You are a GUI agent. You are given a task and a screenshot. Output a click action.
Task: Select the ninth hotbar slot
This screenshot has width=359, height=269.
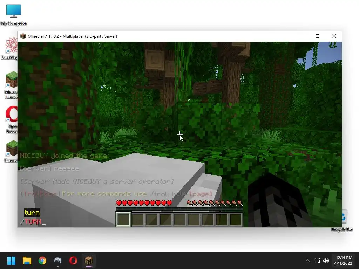pyautogui.click(x=236, y=219)
